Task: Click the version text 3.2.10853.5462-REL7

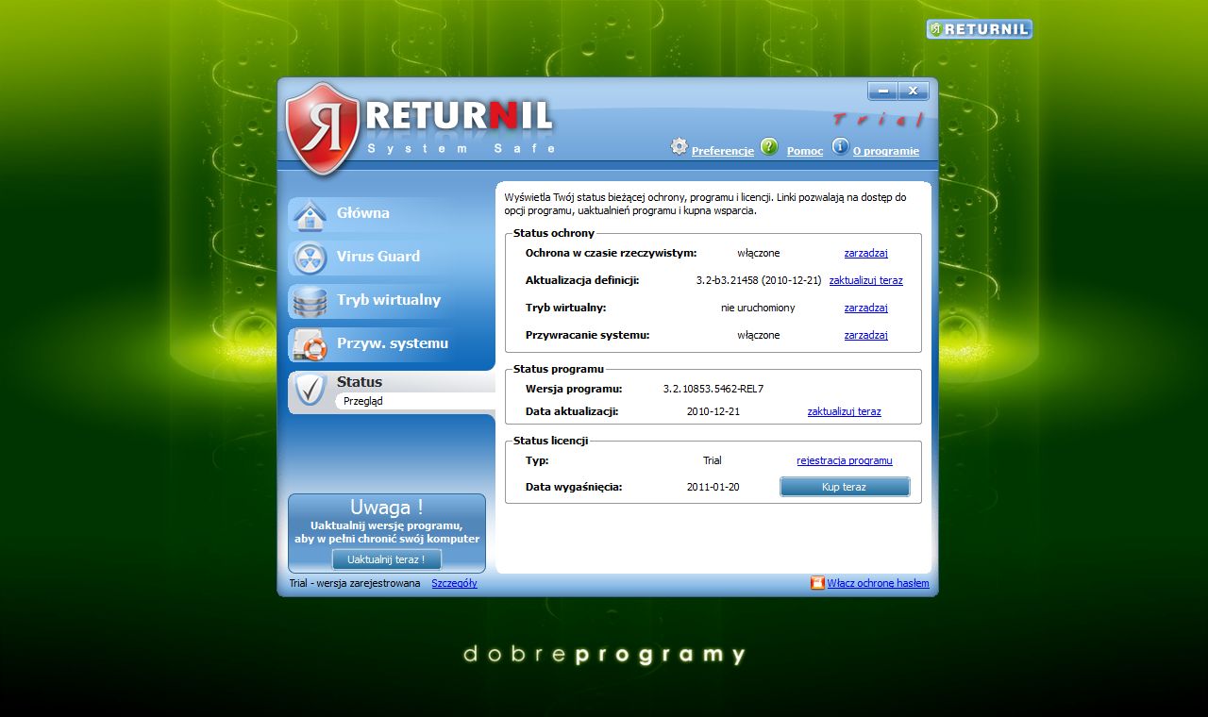Action: (x=713, y=389)
